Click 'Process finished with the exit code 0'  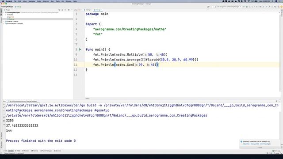(x=41, y=141)
